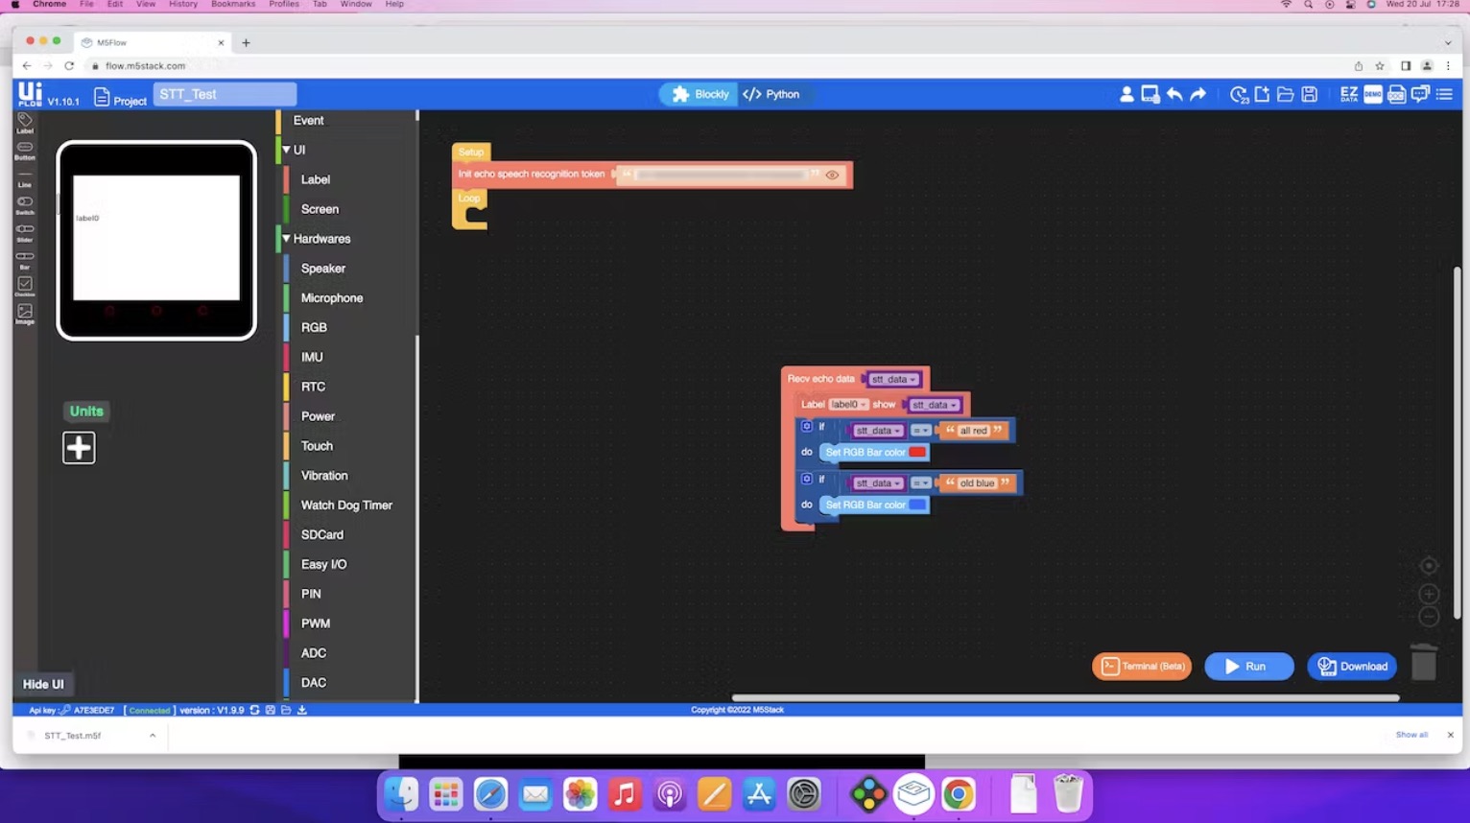The height and width of the screenshot is (823, 1470).
Task: Open stt_data dropdown in Recv echo data block
Action: [893, 380]
